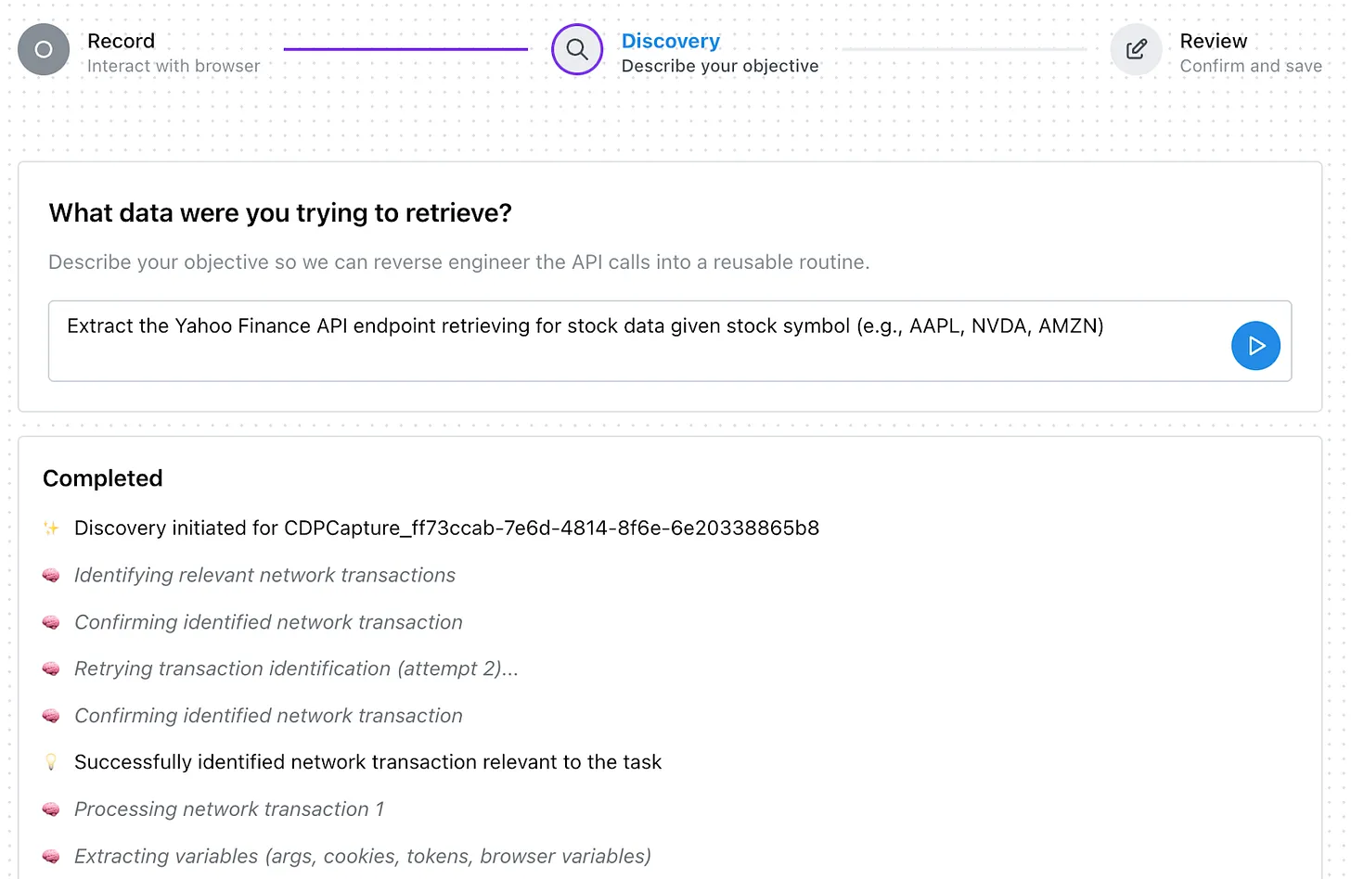Click the Completed section heading
This screenshot has height=879, width=1351.
point(102,478)
